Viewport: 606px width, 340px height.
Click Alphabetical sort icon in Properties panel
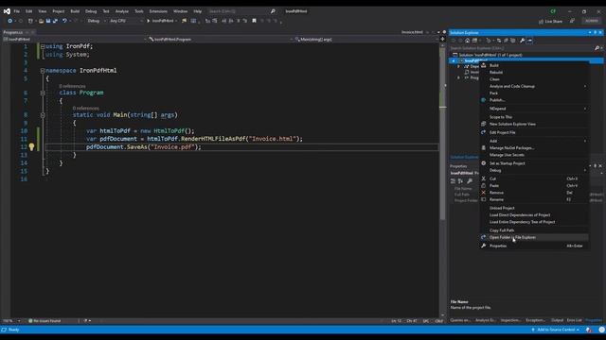click(460, 180)
